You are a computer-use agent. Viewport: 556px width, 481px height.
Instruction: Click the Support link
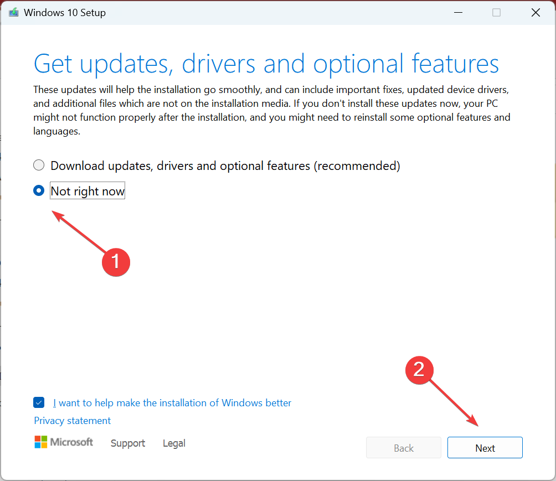click(128, 443)
